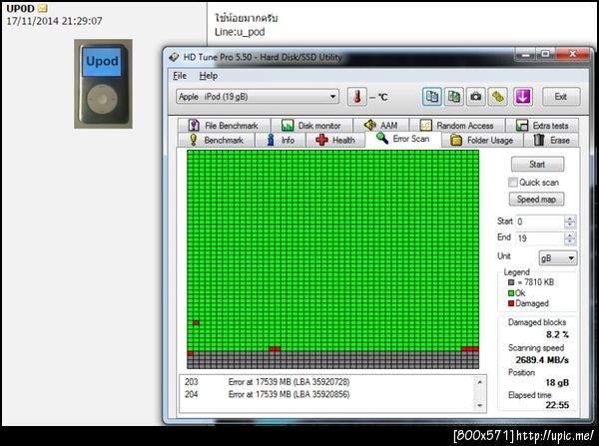Click the red Damaged legend swatch
Viewport: 599px width, 446px height.
511,303
